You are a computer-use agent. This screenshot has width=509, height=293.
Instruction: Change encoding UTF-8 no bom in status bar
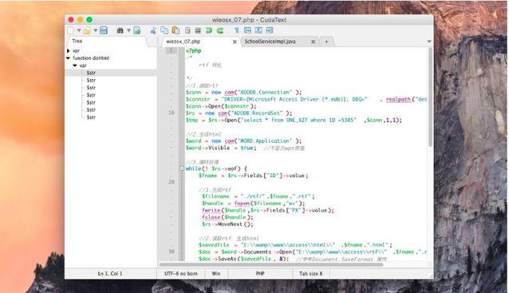[181, 274]
